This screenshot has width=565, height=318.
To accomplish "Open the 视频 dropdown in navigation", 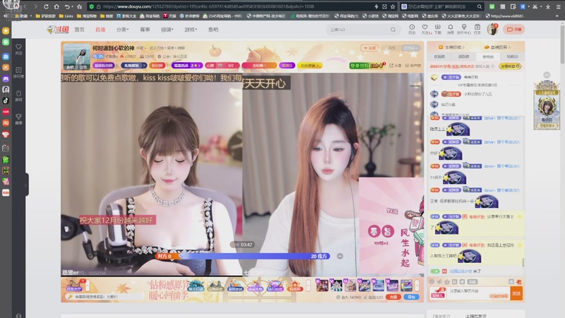I will pyautogui.click(x=167, y=30).
